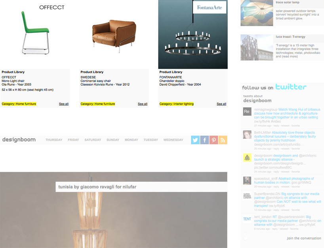This screenshot has height=248, width=324.
Task: Click the green Mono Light chair image
Action: tap(35, 33)
